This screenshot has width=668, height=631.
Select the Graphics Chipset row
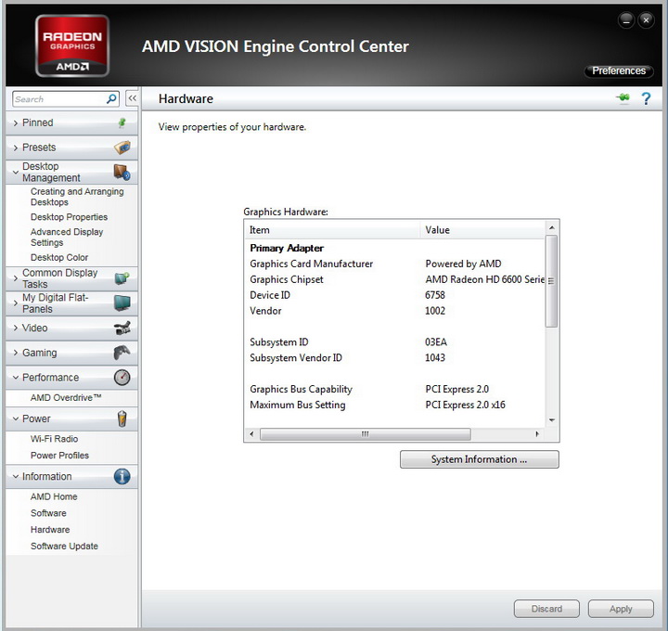coord(396,279)
